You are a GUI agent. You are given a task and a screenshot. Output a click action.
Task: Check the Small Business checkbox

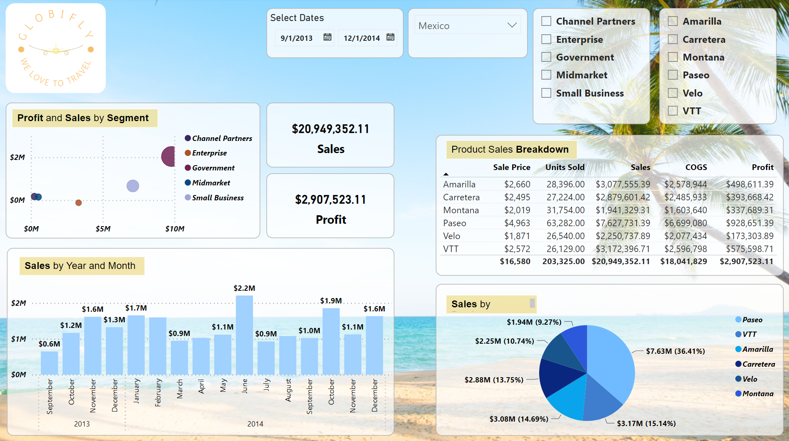pos(546,93)
